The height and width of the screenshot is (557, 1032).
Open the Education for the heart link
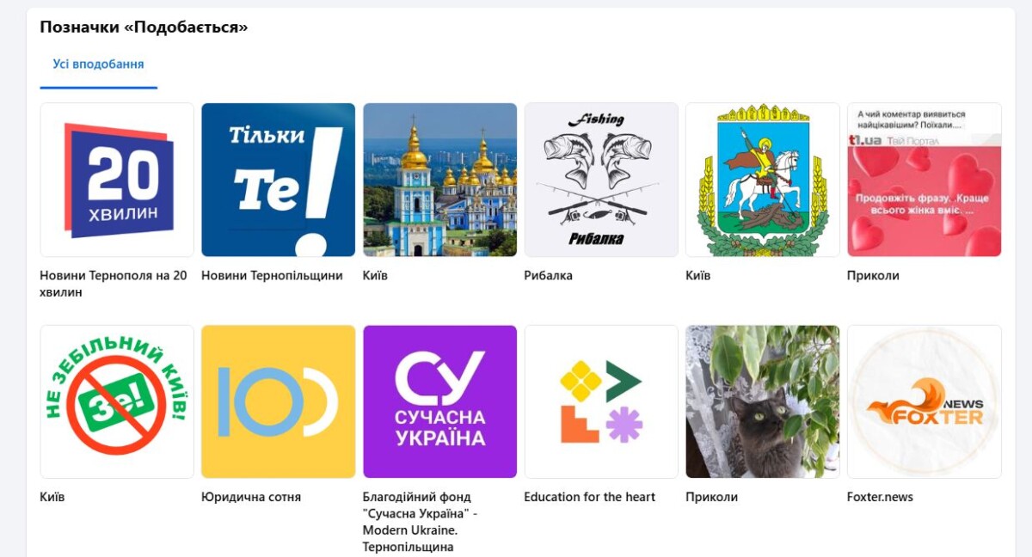pyautogui.click(x=589, y=497)
